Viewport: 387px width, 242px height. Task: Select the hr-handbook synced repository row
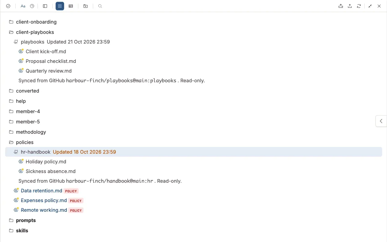point(193,152)
